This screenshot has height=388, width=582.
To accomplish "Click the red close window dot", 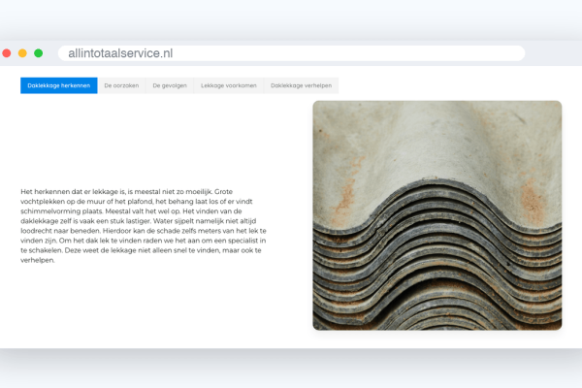I will tap(7, 53).
